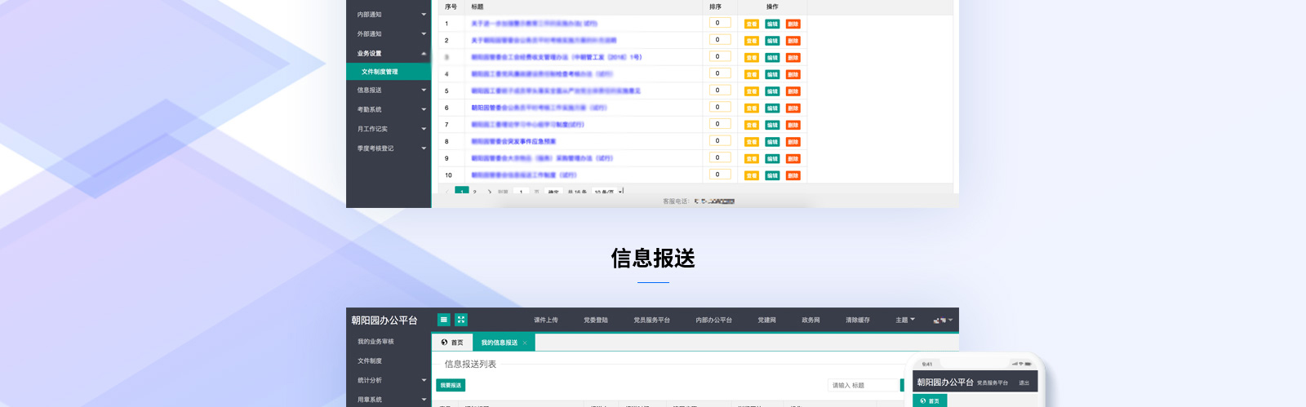Image resolution: width=1306 pixels, height=407 pixels.
Task: Click the green 我要报送 button
Action: click(451, 385)
